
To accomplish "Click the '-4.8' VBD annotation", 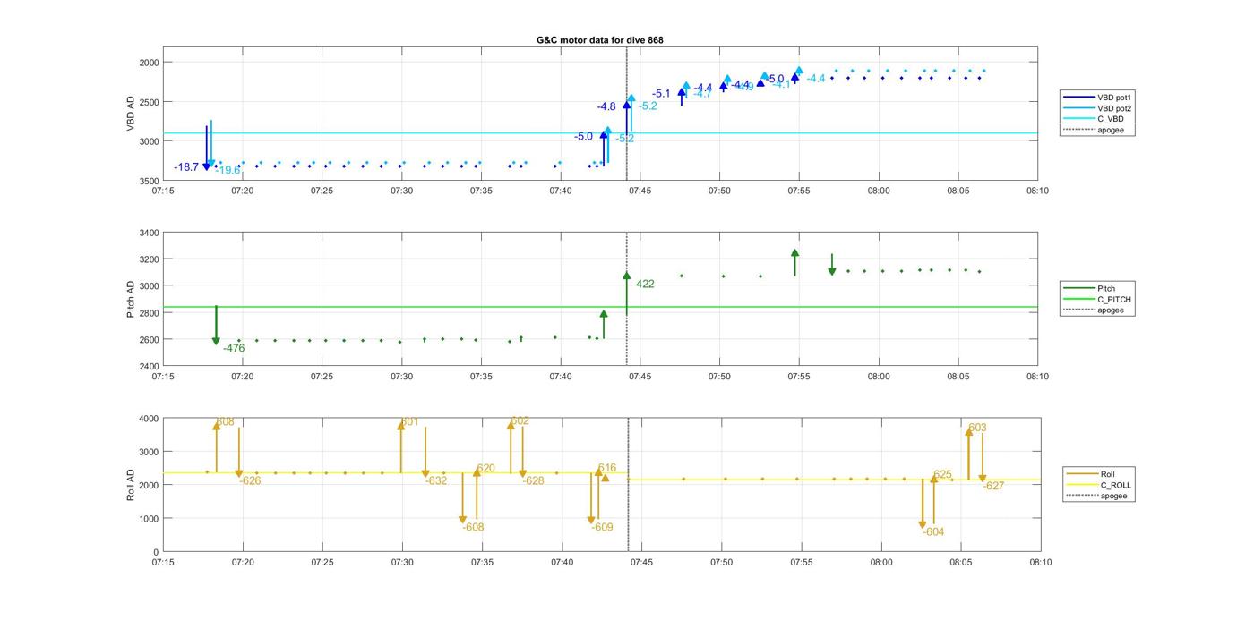I will click(606, 106).
